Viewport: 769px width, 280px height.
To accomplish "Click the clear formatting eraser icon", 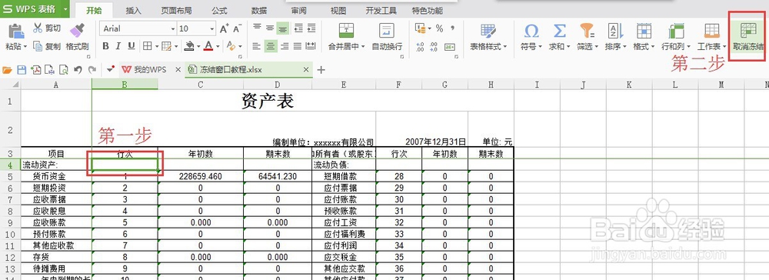I will (231, 46).
